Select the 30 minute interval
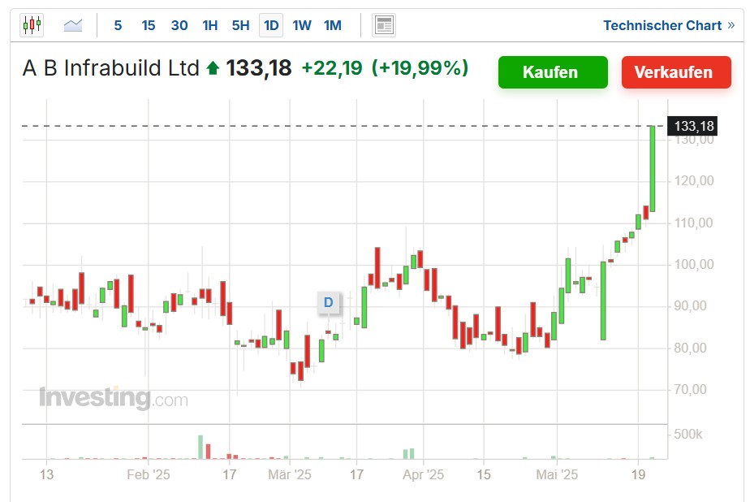Screen dimensions: 750x502 point(179,25)
